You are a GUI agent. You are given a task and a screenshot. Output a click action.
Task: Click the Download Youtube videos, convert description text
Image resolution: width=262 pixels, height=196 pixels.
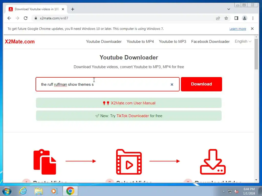click(x=129, y=67)
